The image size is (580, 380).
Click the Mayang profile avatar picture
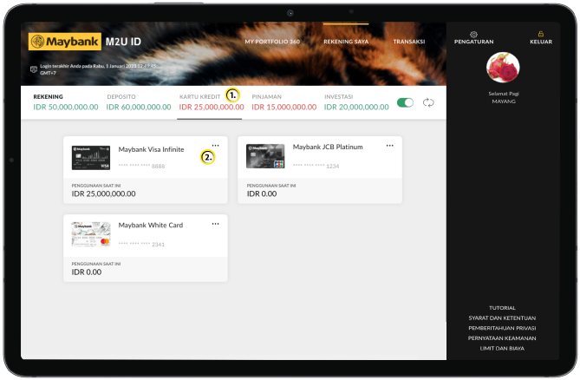pos(504,68)
